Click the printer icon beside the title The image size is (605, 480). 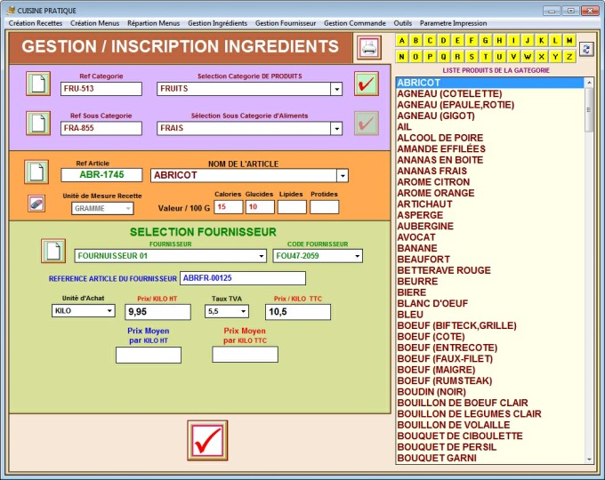coord(367,46)
